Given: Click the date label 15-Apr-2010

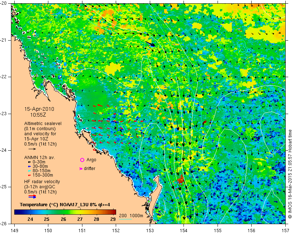Looking at the screenshot, I should click(39, 109).
